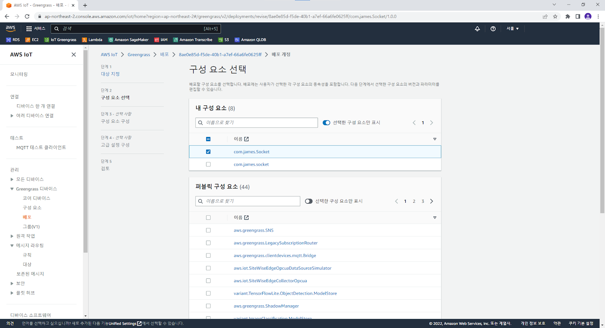605x328 pixels.
Task: Click the AWS console search box
Action: coord(135,29)
